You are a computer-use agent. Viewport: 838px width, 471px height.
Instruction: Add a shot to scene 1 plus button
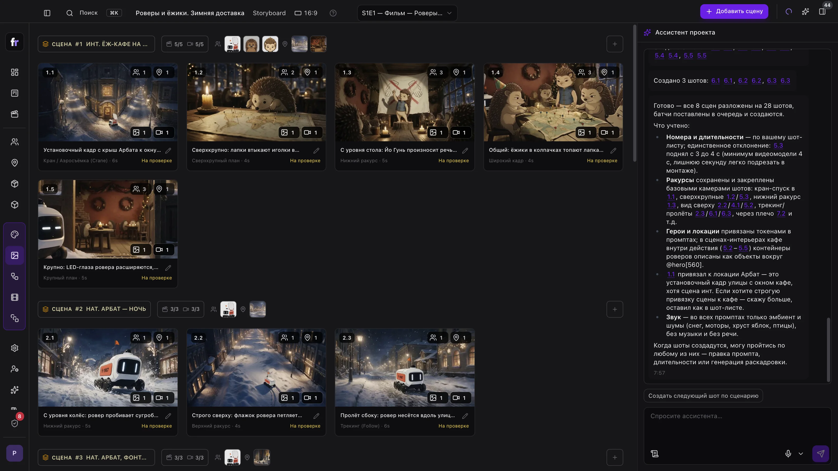pyautogui.click(x=615, y=44)
